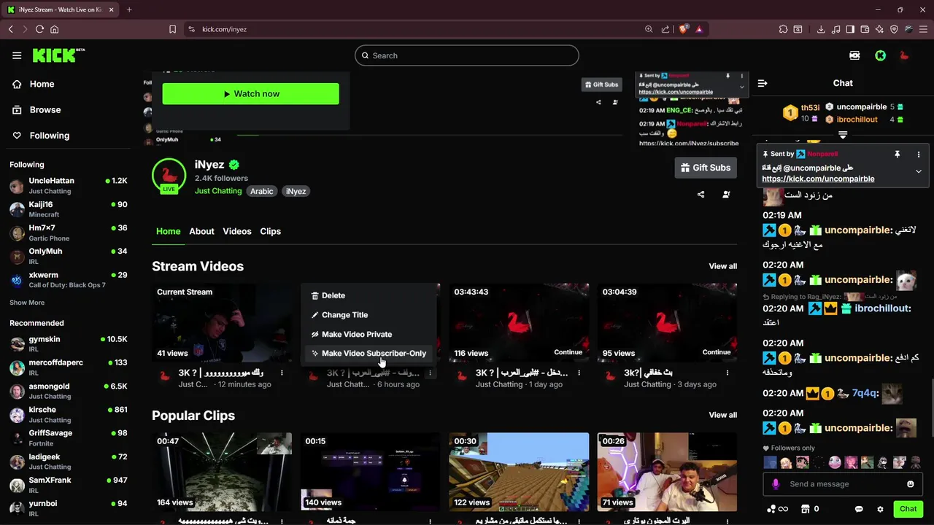Screen dimensions: 934x525
Task: Open options for the 3 days ago video
Action: [x=727, y=373]
